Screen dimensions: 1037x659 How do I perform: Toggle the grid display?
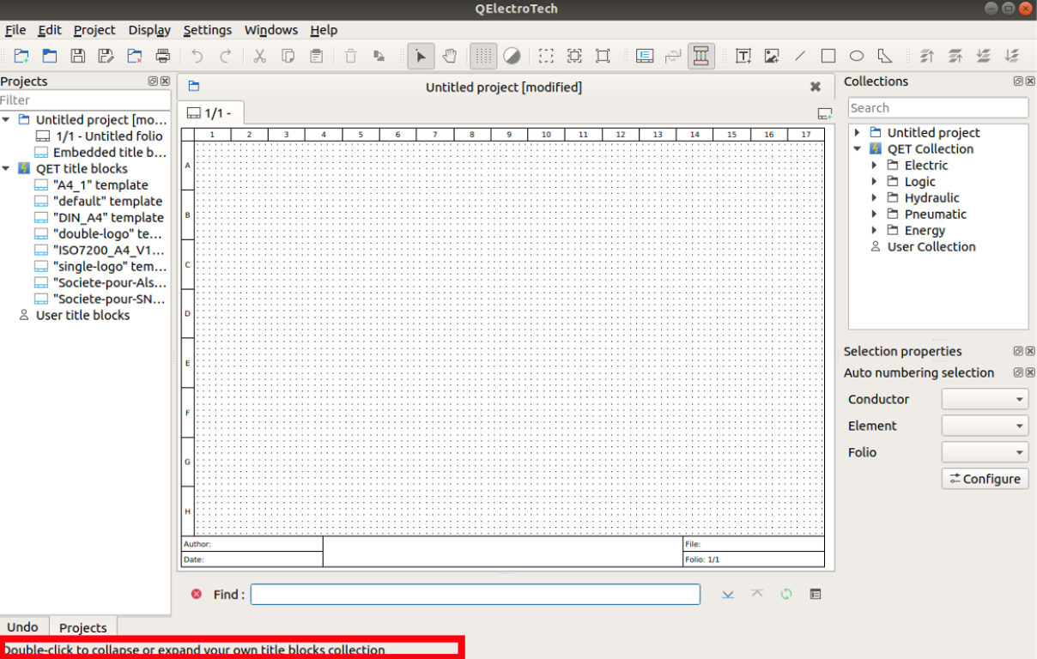tap(483, 56)
